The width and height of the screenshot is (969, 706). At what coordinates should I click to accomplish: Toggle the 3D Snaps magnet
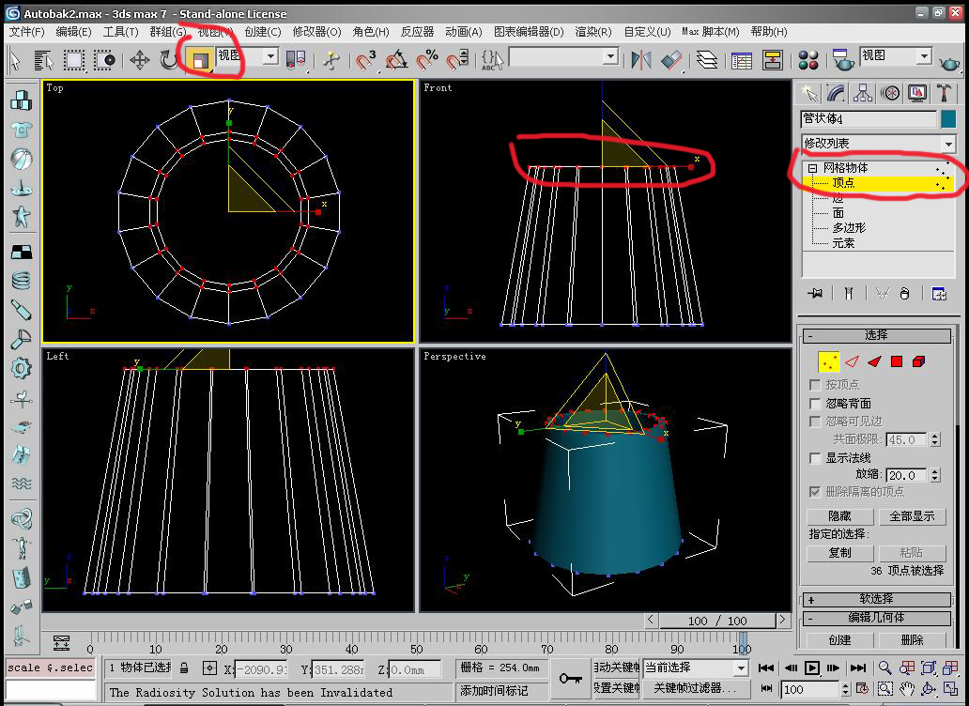pyautogui.click(x=366, y=60)
